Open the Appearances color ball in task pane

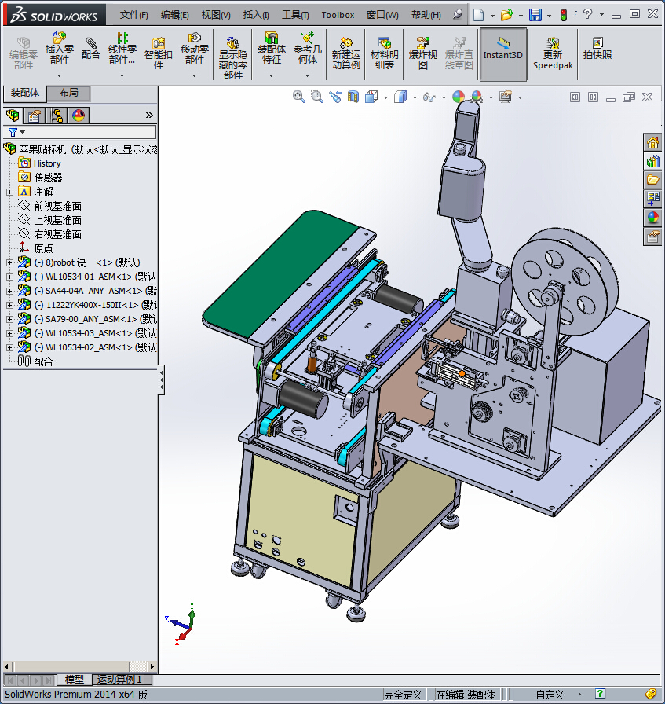[653, 218]
